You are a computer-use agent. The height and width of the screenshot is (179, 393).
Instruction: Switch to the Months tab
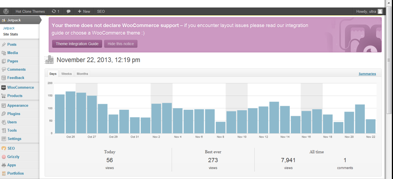coord(82,74)
